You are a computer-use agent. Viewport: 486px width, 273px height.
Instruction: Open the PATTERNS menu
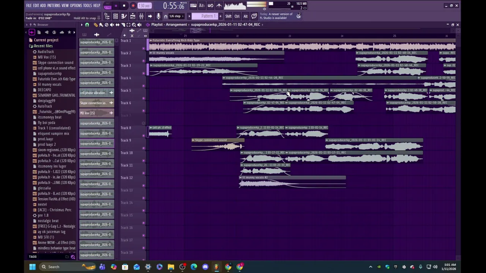[54, 6]
